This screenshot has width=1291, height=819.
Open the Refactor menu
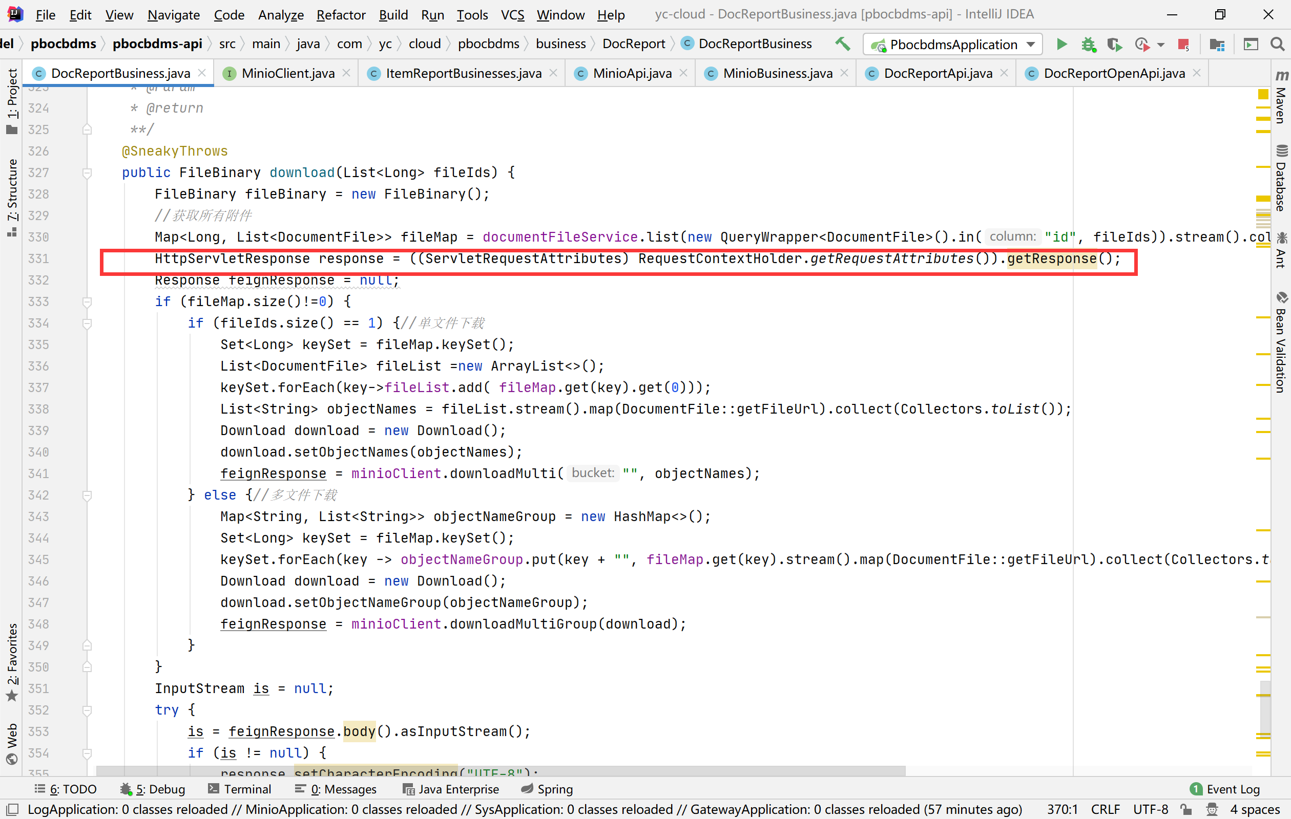point(341,14)
